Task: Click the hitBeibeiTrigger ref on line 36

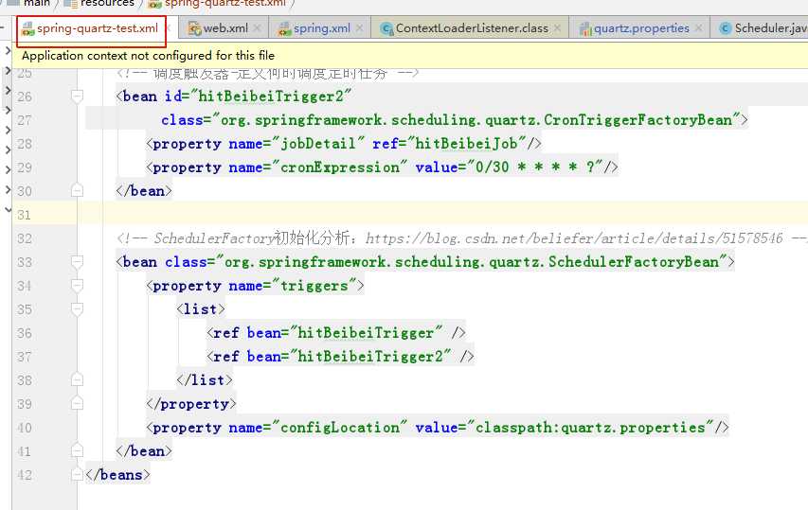Action: tap(366, 333)
